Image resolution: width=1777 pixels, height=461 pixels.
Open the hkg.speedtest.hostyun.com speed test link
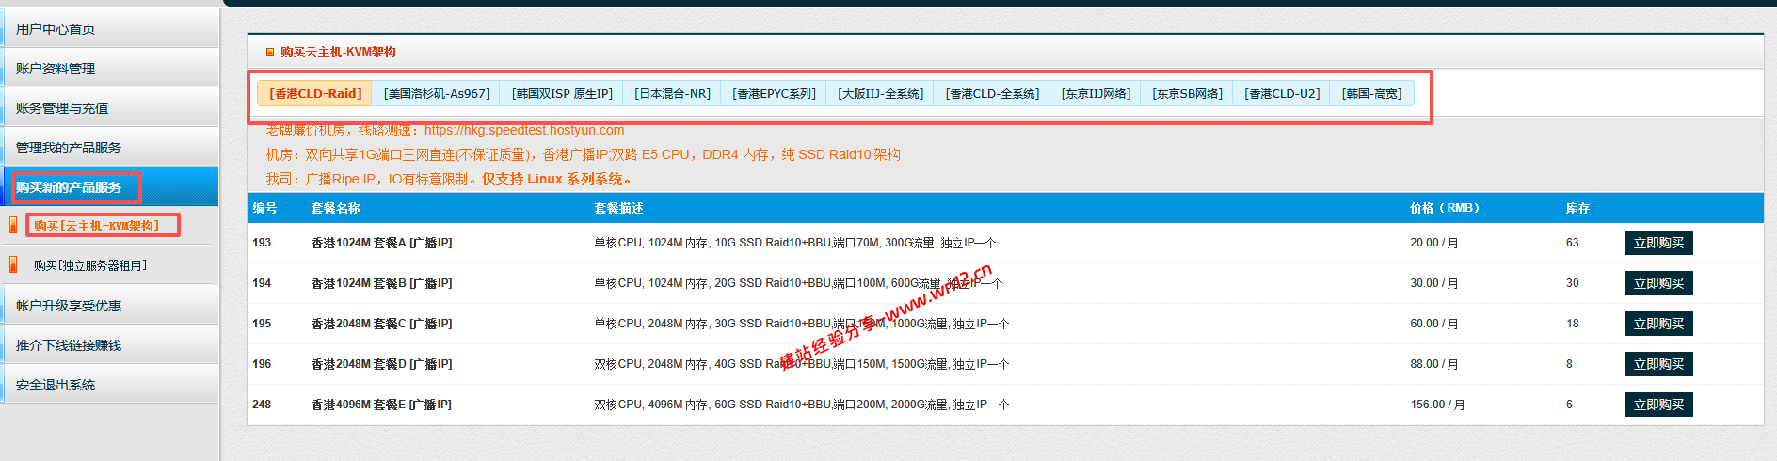523,130
